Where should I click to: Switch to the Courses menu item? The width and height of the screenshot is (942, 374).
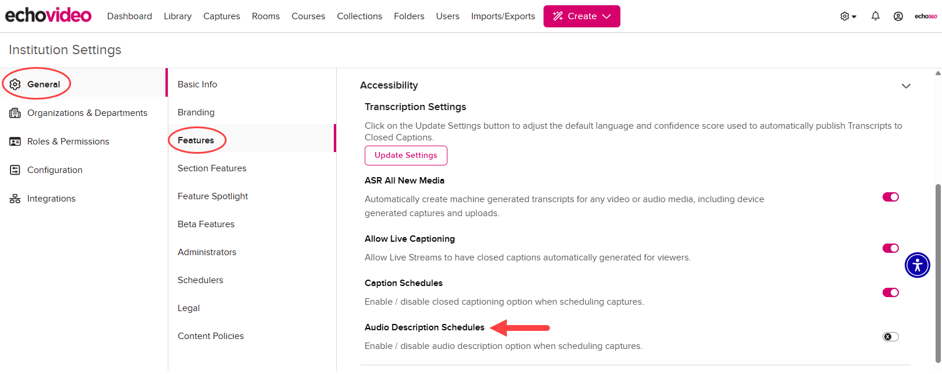(308, 16)
